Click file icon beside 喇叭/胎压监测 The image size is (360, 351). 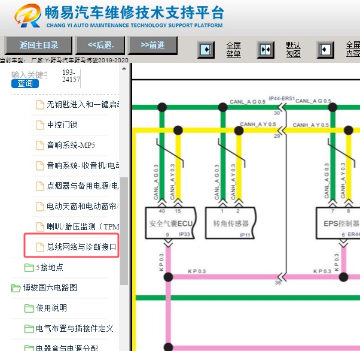coord(40,227)
